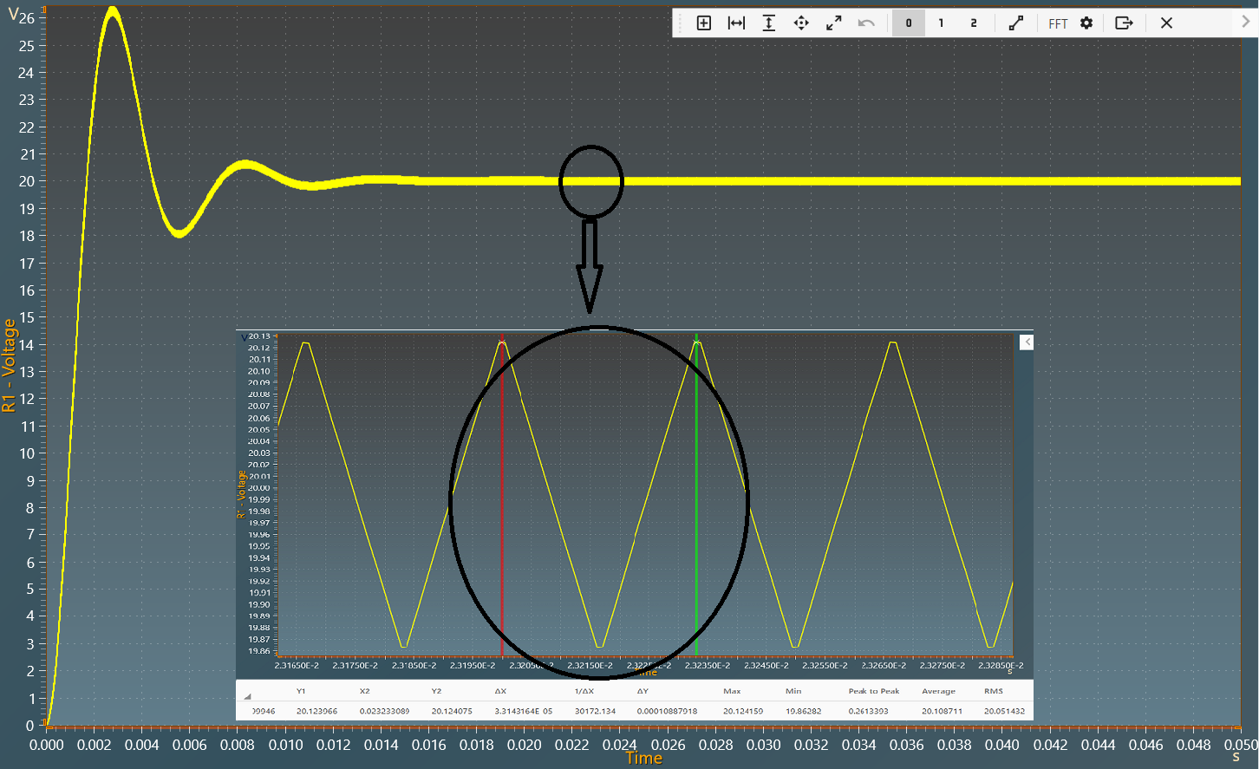1259x769 pixels.
Task: Toggle cursor mode 2
Action: pos(974,23)
